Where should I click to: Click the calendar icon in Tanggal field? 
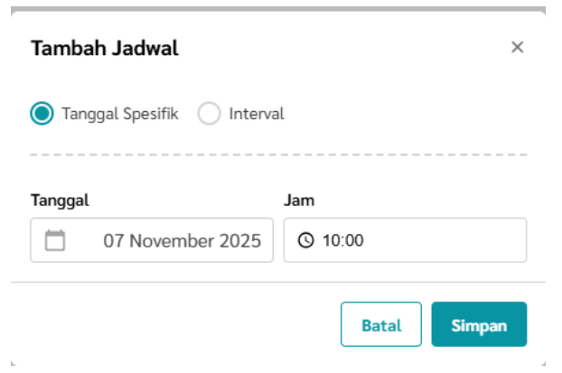[55, 240]
